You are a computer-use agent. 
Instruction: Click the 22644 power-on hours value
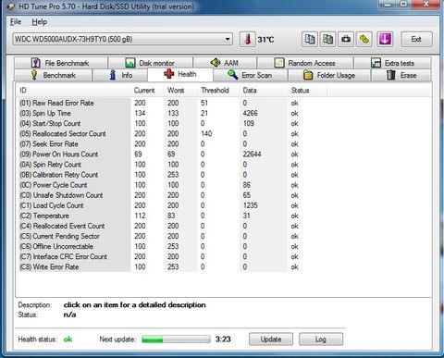click(x=252, y=154)
